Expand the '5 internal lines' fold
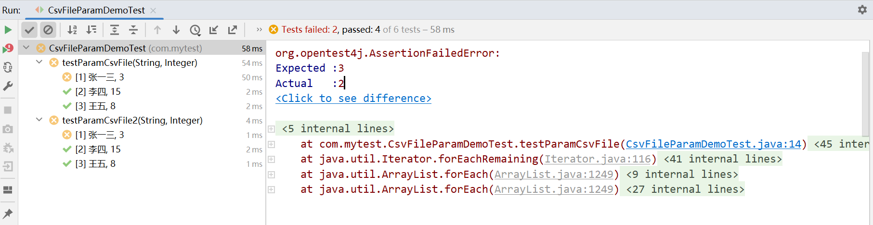This screenshot has width=873, height=225. click(x=271, y=129)
